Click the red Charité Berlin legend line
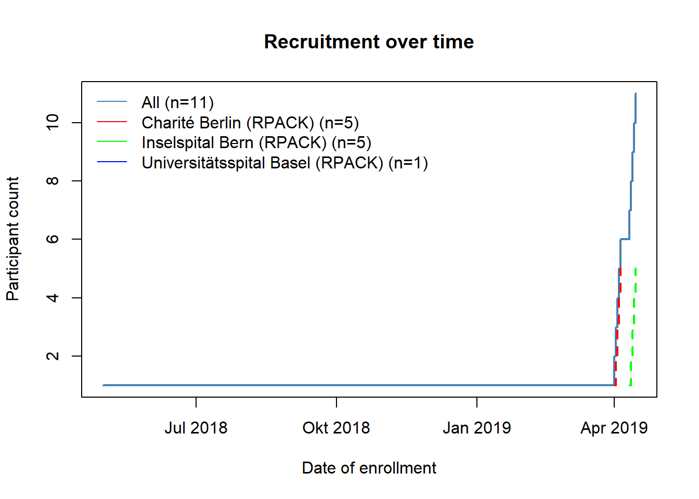The height and width of the screenshot is (499, 699). click(112, 122)
